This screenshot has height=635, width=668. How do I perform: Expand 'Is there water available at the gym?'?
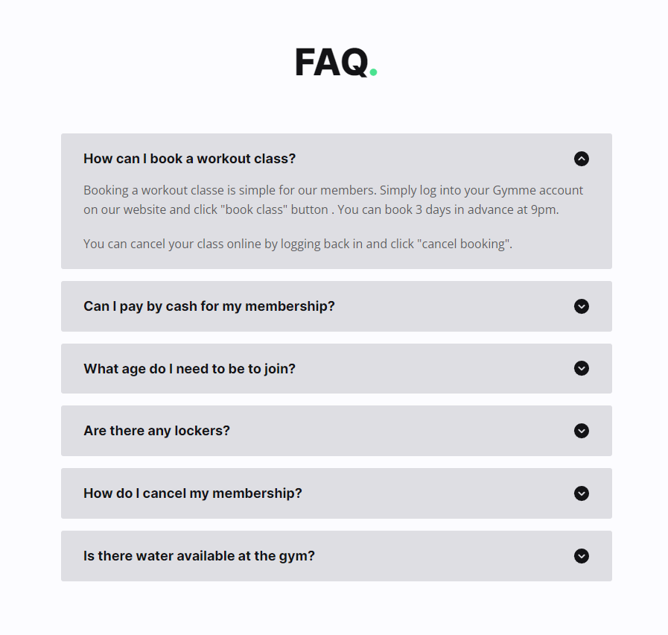199,556
